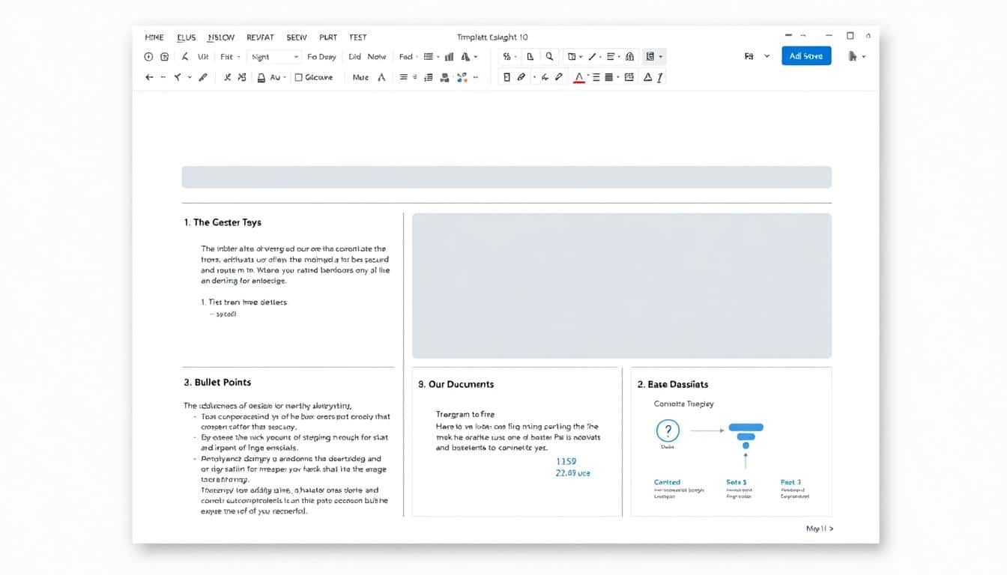Click the triangle shape icon
The height and width of the screenshot is (575, 1007).
pyautogui.click(x=647, y=77)
